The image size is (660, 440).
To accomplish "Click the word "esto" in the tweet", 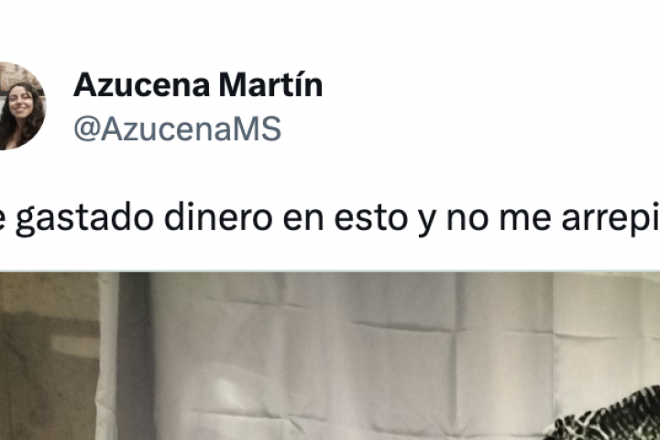I will 370,218.
